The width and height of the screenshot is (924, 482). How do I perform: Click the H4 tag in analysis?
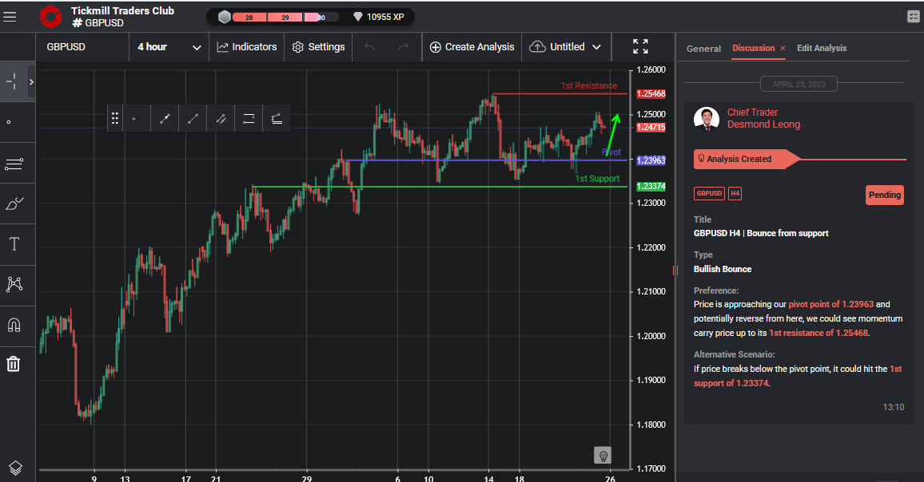point(735,193)
